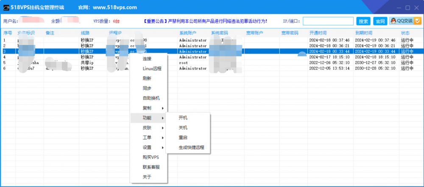Click Administrator in row 2
Viewport: 424px width, 187px height.
193,46
